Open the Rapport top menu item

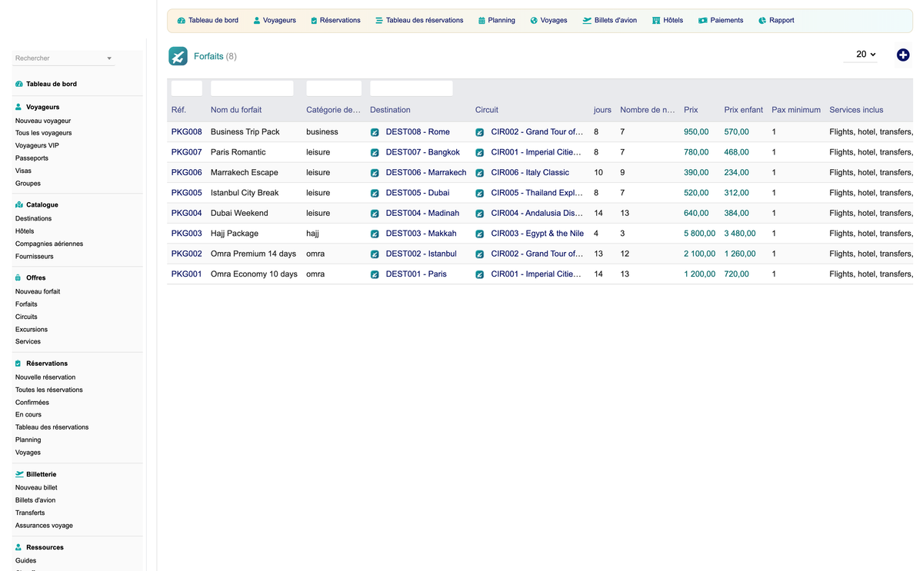[776, 21]
